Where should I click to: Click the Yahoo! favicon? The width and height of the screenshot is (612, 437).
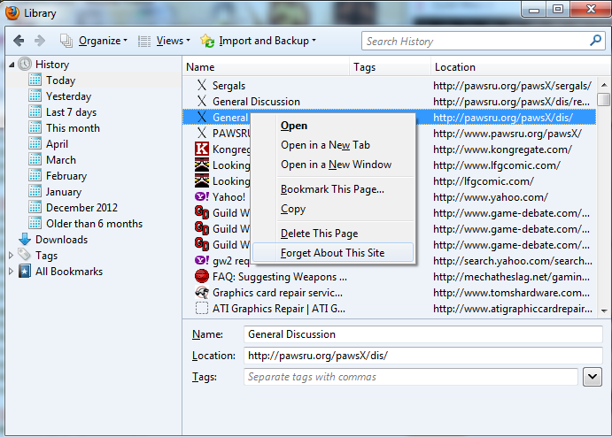click(x=202, y=196)
